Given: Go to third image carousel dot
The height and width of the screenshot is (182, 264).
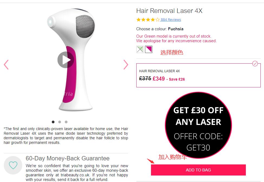Looking at the screenshot, I should click(66, 122).
